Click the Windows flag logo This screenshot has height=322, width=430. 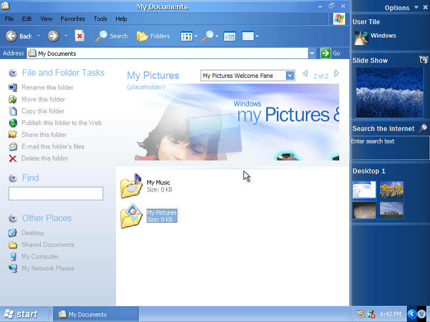339,19
